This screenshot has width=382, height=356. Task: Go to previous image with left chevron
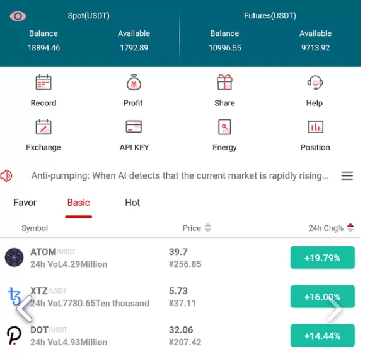click(24, 309)
